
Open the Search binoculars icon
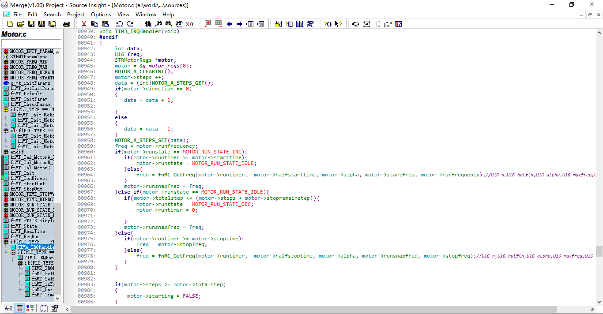click(147, 24)
